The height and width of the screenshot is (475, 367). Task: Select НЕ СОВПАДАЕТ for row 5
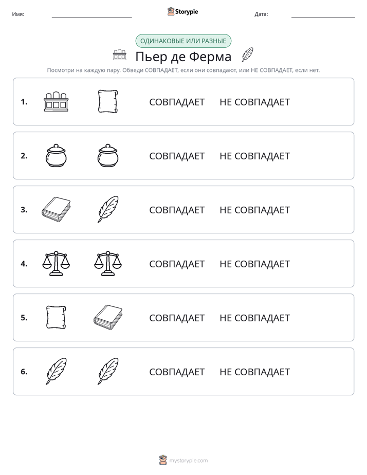(x=254, y=318)
